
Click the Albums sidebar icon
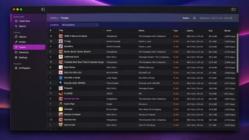point(16,37)
